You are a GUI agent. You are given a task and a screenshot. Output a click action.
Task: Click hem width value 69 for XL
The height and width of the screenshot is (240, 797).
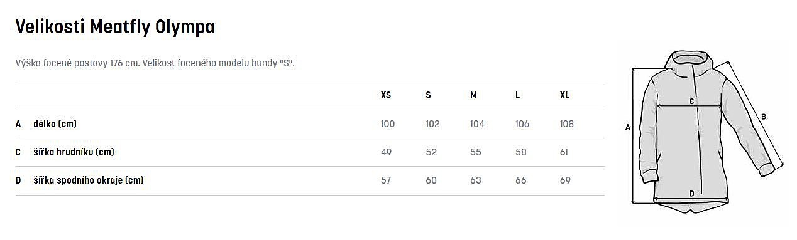[564, 180]
